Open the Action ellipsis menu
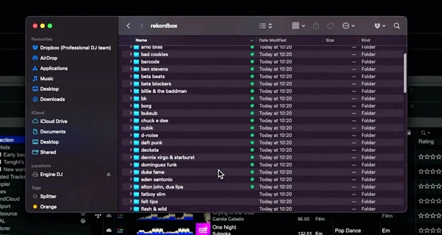Image resolution: width=442 pixels, height=235 pixels. (x=348, y=26)
